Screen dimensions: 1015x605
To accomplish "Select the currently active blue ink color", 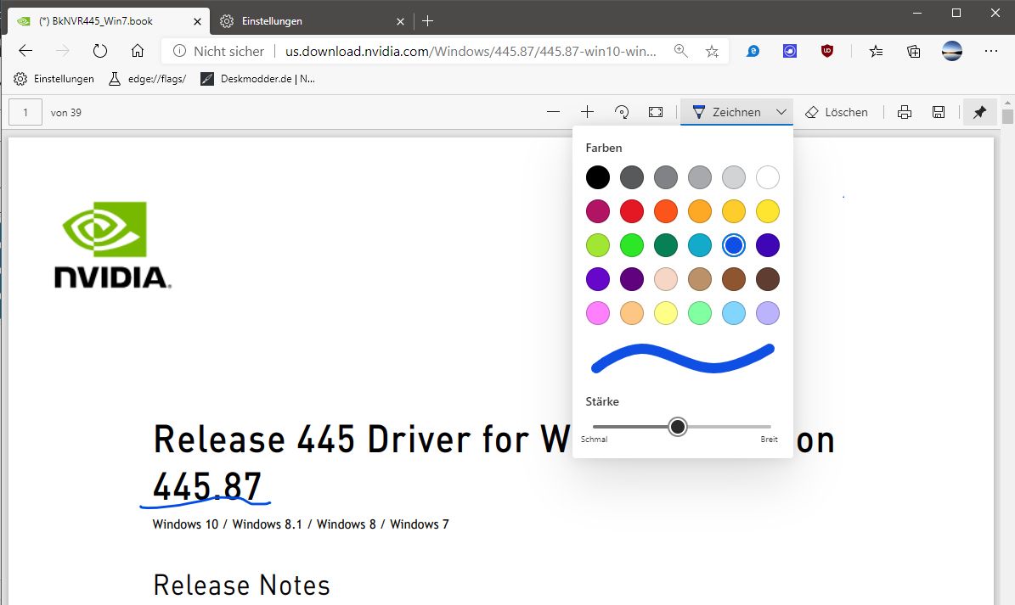I will click(x=733, y=245).
